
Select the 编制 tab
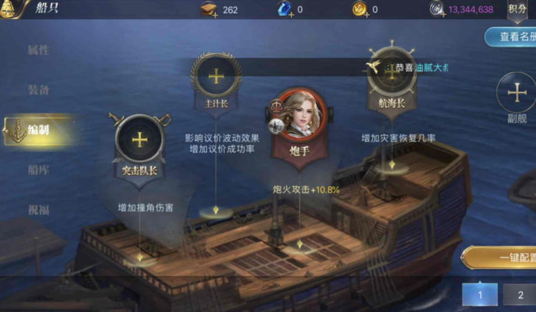pos(38,130)
